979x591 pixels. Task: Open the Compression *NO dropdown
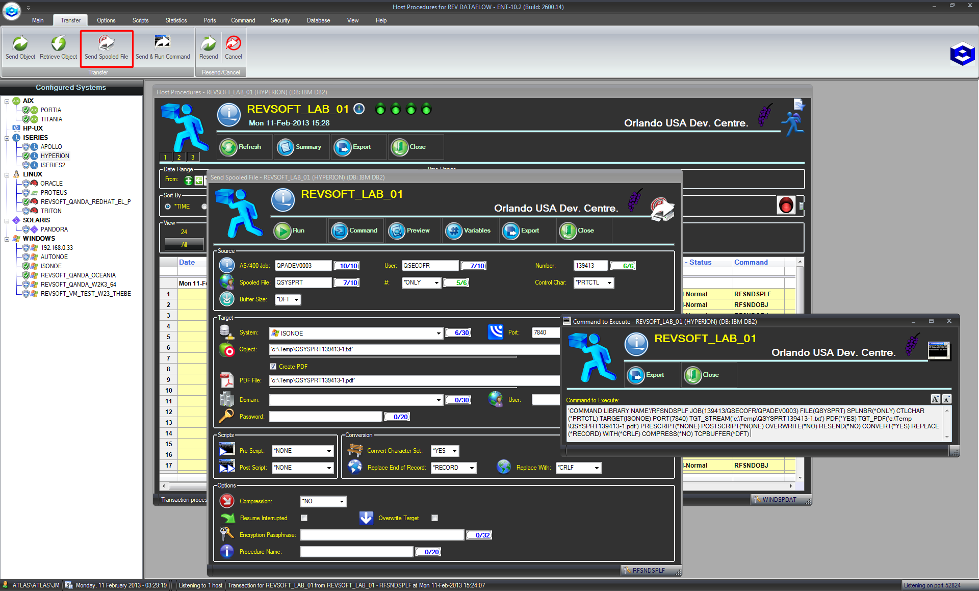[342, 501]
